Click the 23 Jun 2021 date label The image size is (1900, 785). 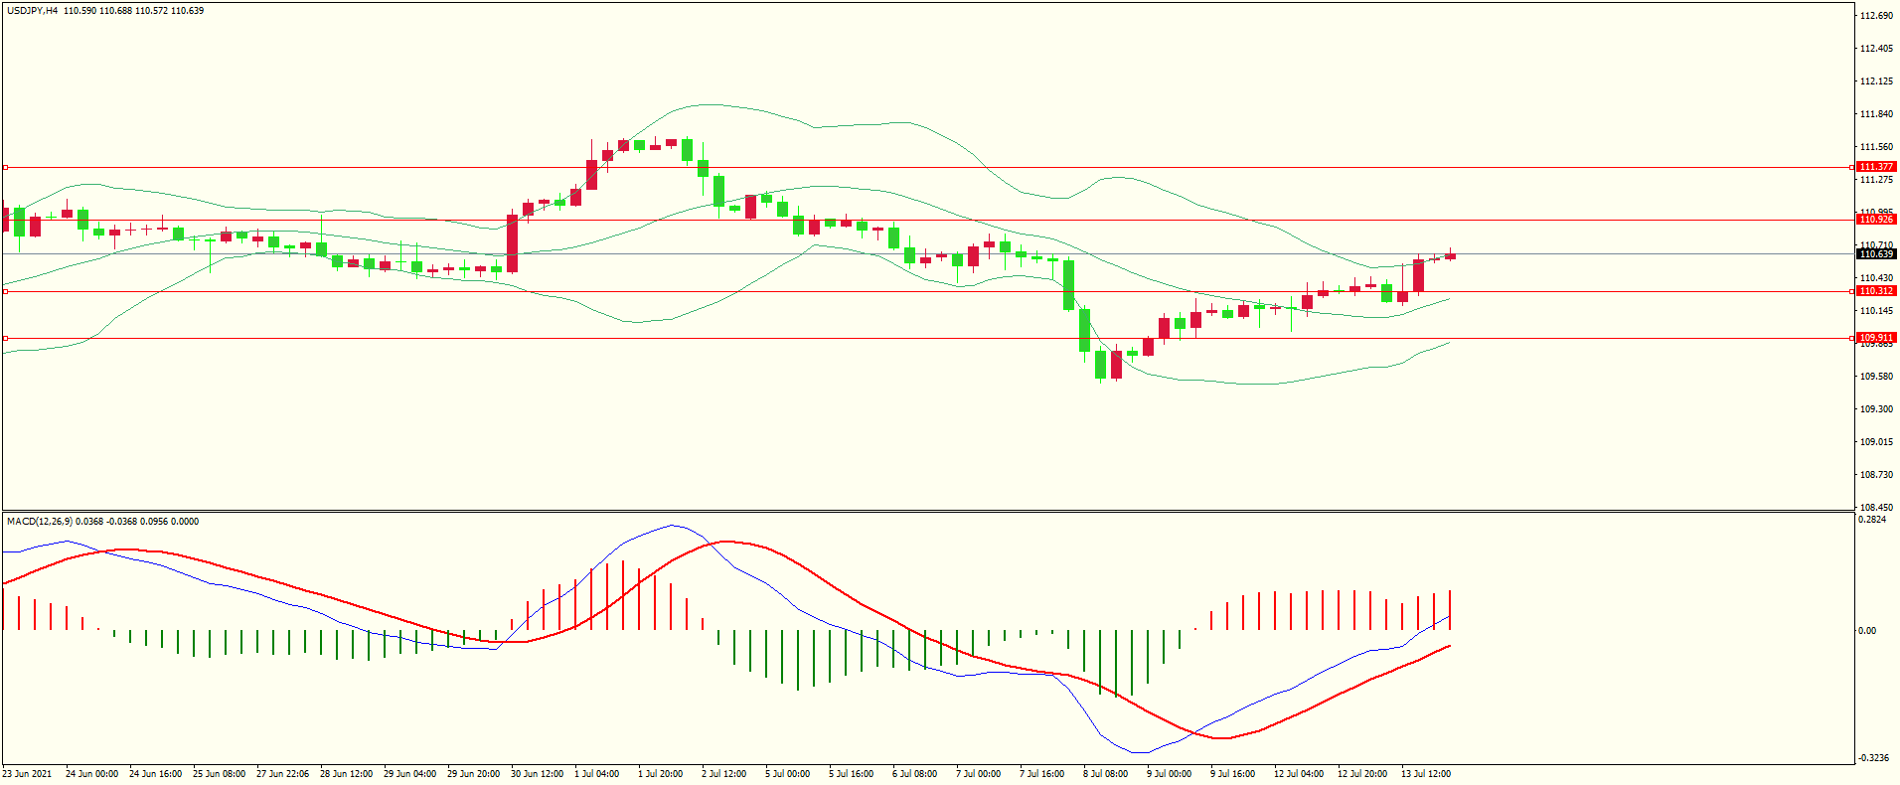pos(27,774)
